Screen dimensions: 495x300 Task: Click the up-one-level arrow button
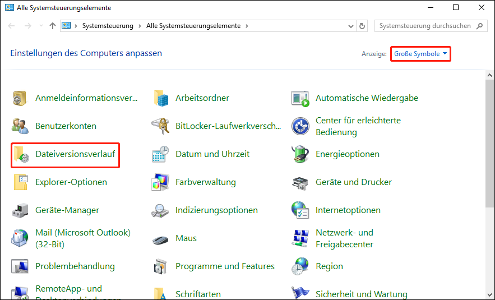[53, 26]
